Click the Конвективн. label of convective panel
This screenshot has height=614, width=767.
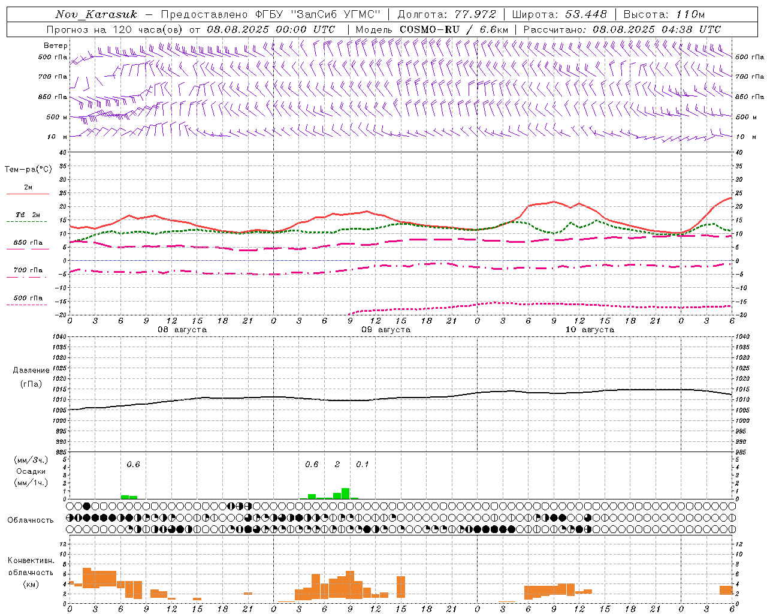coord(31,561)
